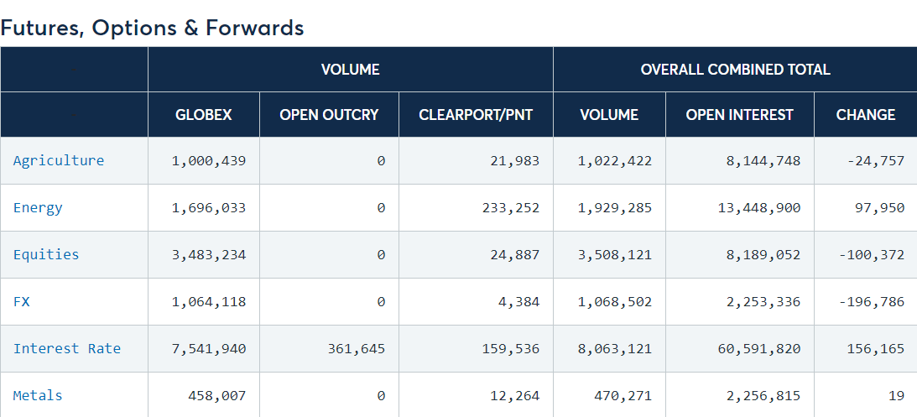917x417 pixels.
Task: Select the CHANGE column header
Action: (866, 115)
